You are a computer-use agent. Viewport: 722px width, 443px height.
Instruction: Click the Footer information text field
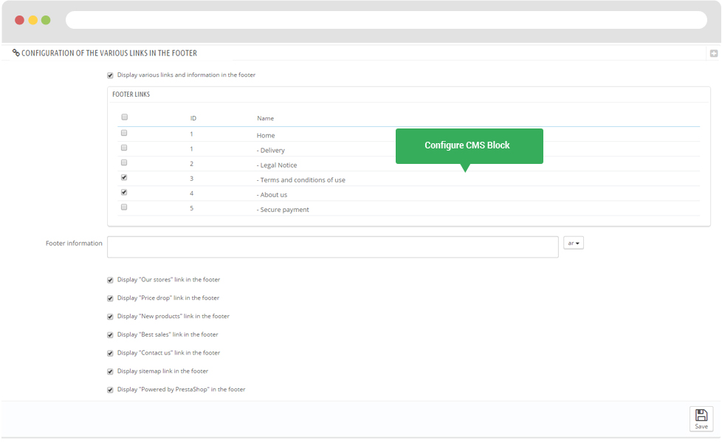pyautogui.click(x=332, y=247)
